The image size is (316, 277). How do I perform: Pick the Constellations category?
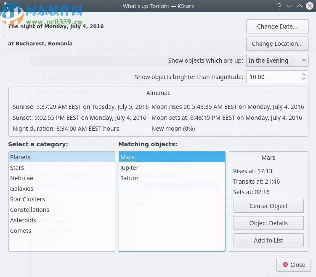29,210
